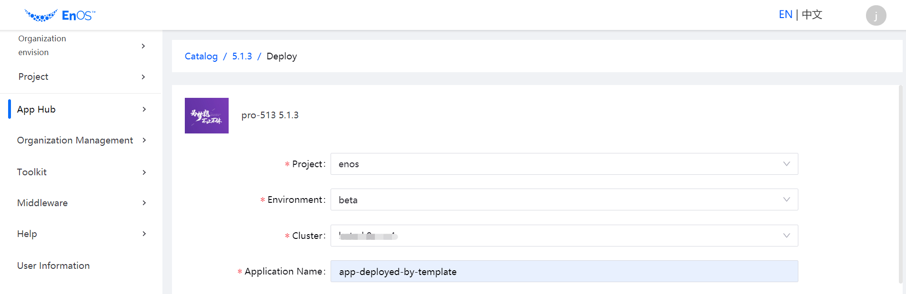Viewport: 906px width, 294px height.
Task: Open the 5.1.3 breadcrumb link
Action: tap(242, 56)
